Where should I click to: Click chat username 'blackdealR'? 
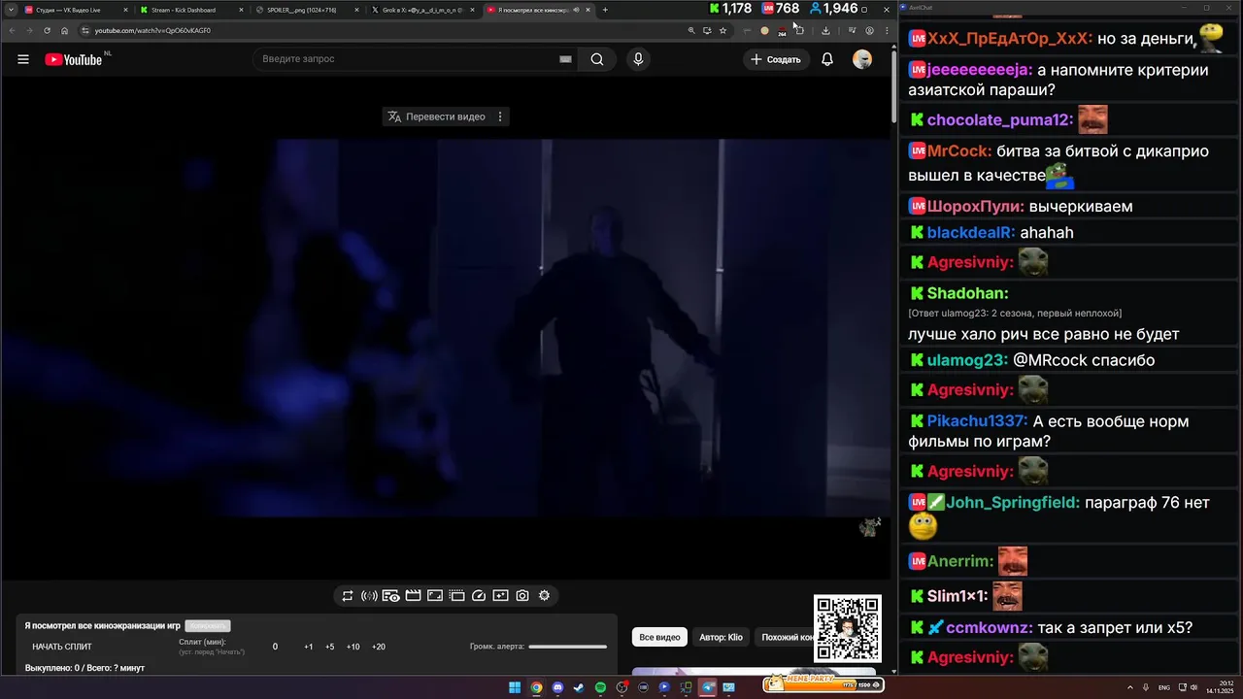point(971,233)
